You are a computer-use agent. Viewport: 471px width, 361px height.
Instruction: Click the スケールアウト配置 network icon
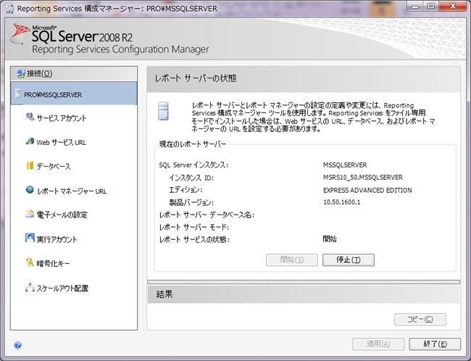point(30,287)
